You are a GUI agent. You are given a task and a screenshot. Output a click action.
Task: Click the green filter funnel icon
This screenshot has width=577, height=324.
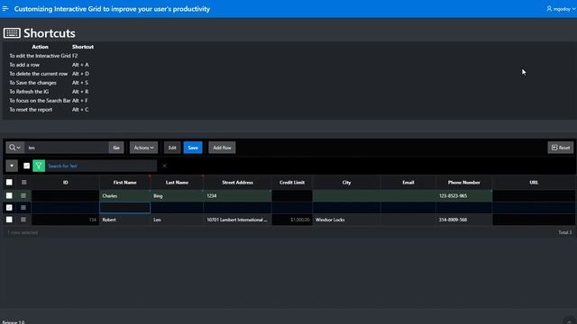pos(39,166)
